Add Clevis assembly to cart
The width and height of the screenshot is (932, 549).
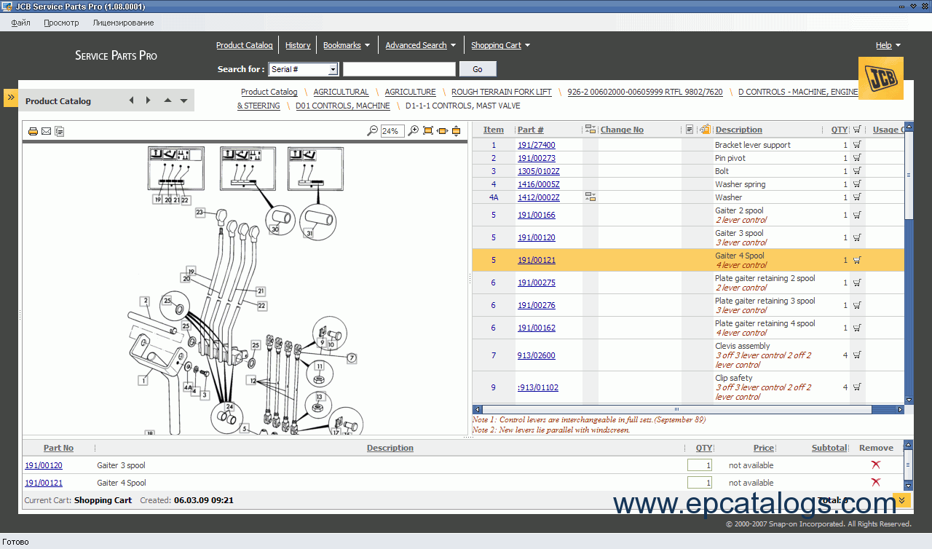[857, 355]
